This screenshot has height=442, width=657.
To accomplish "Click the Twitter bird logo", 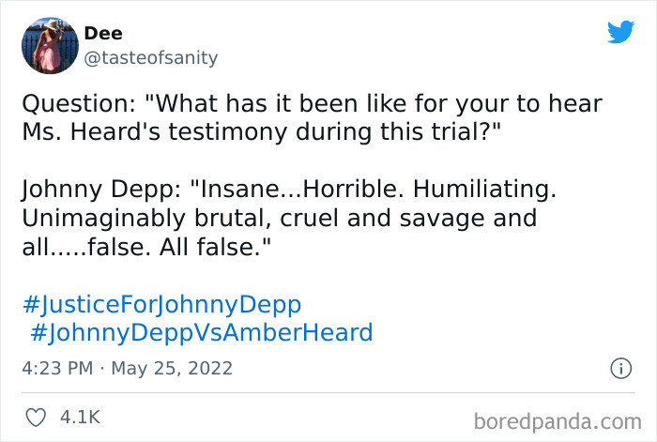I will coord(620,32).
